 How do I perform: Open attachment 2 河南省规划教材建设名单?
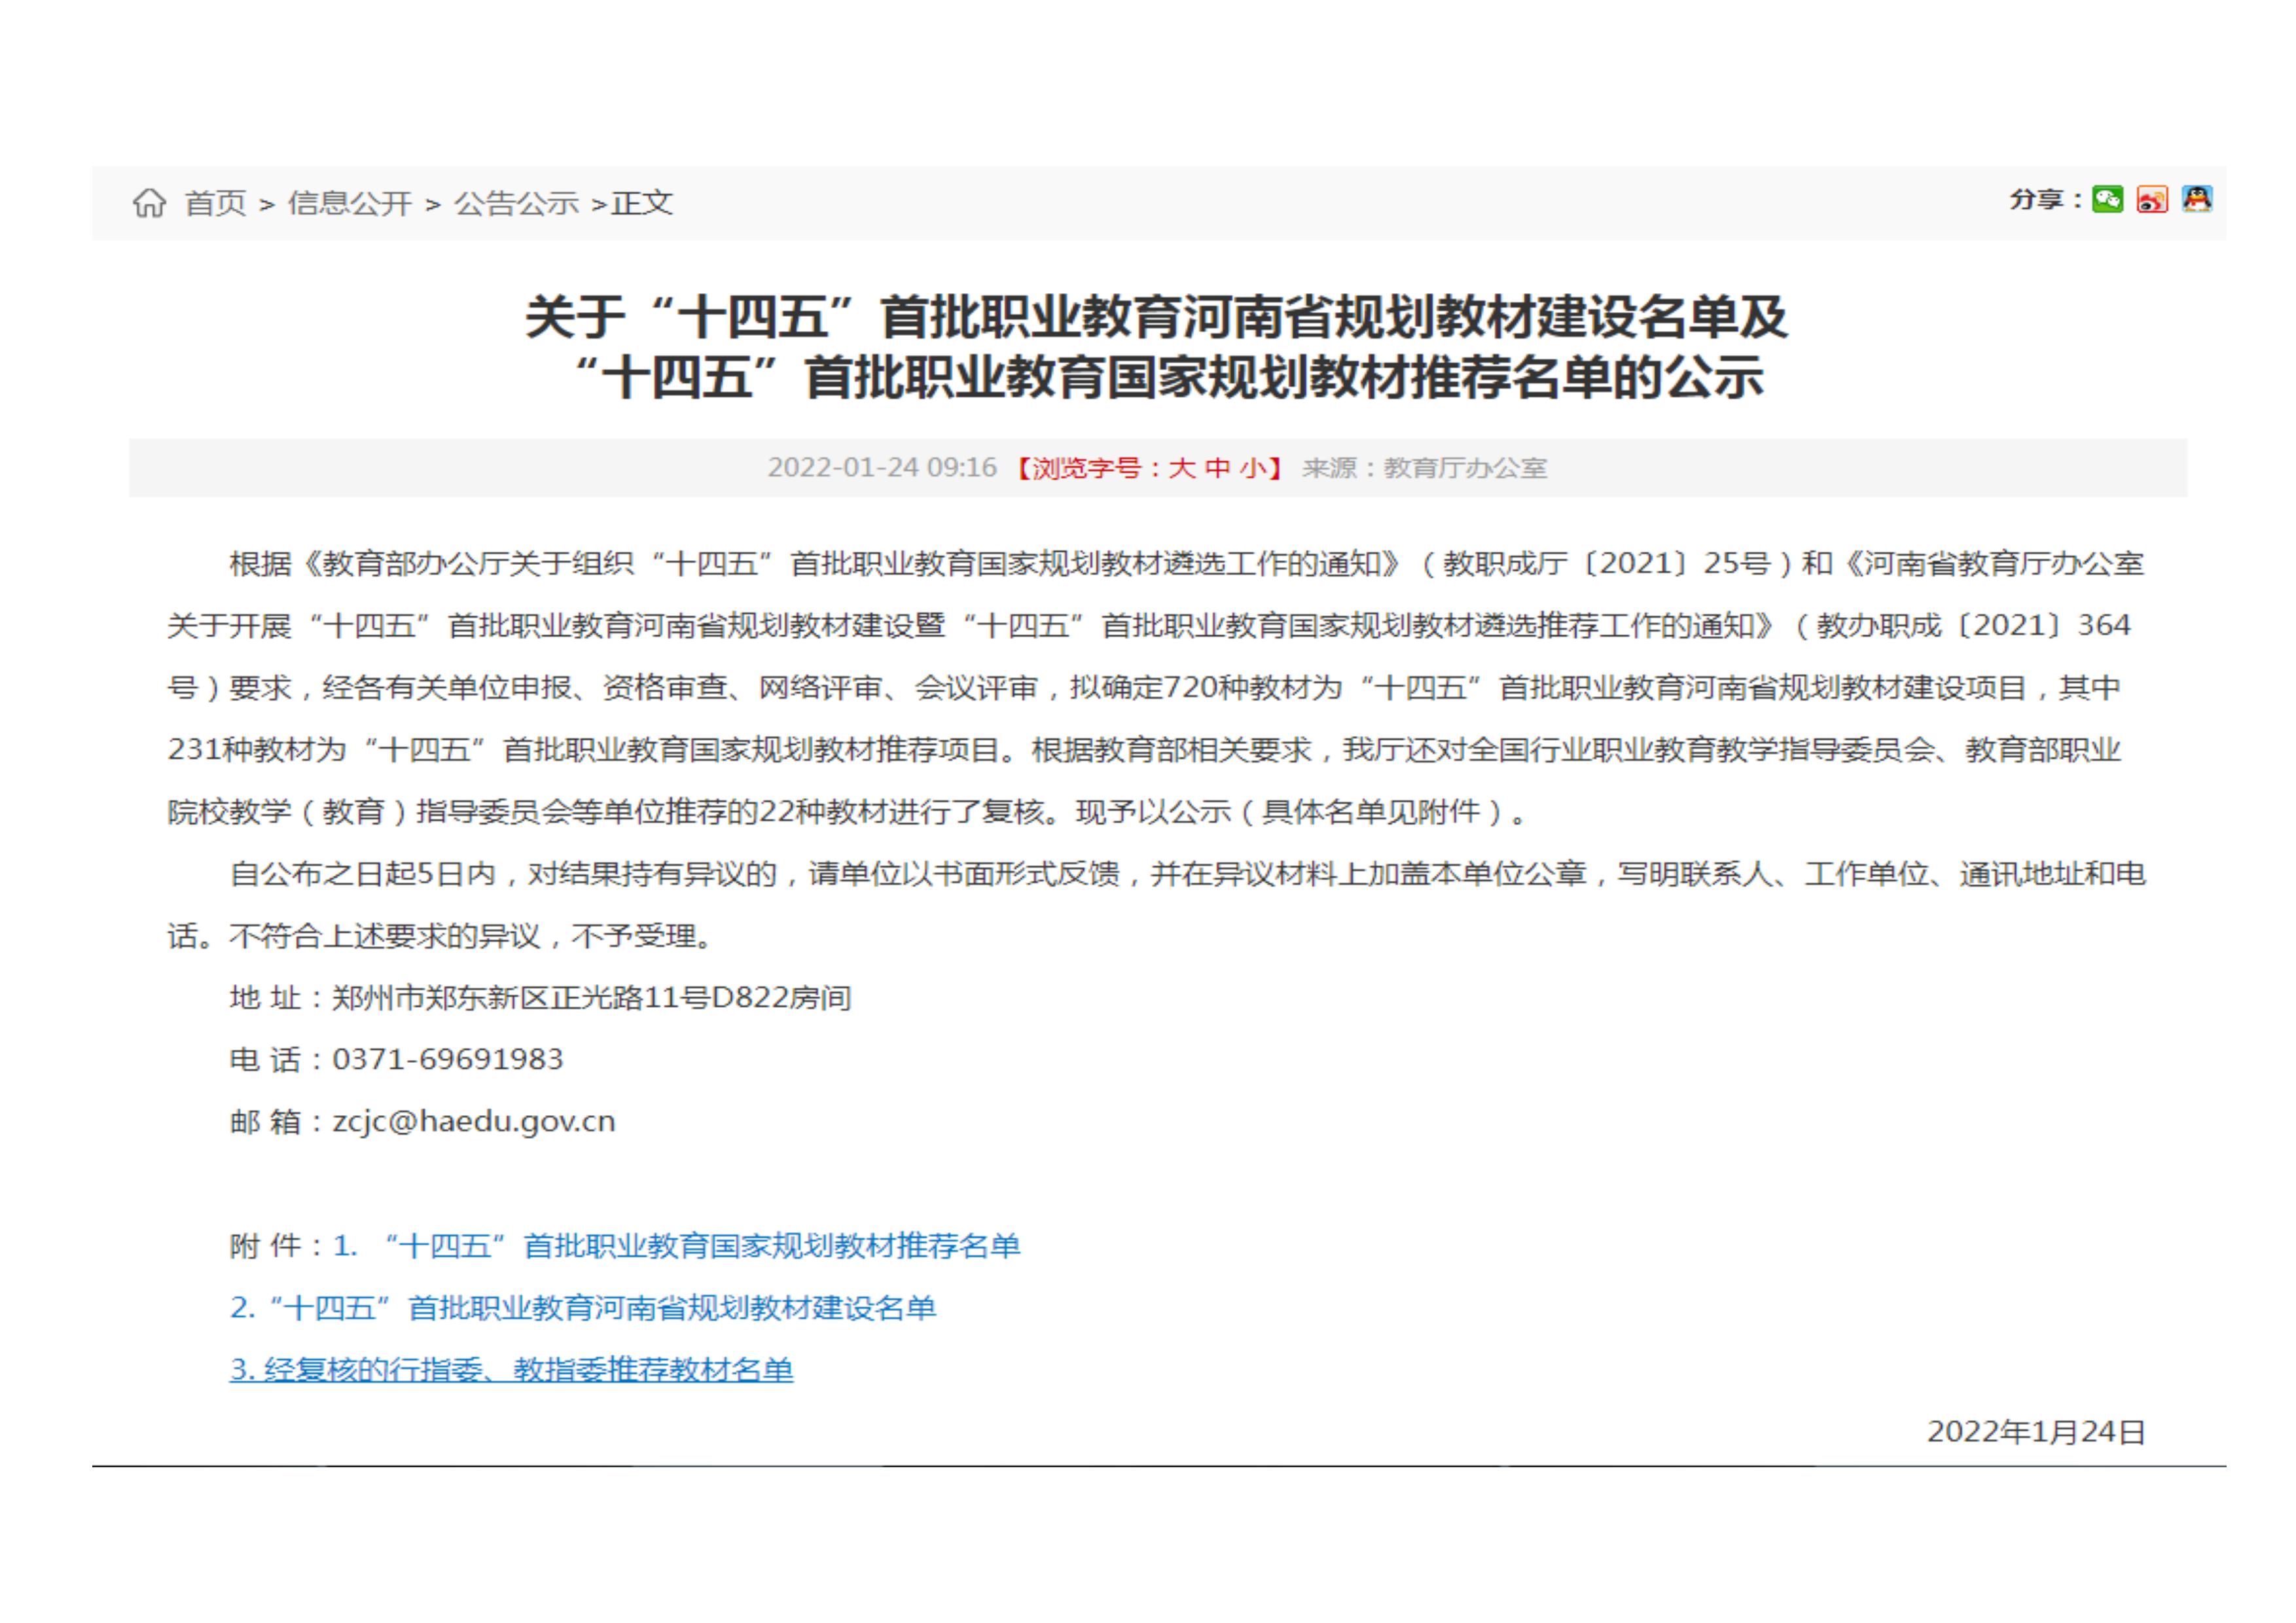(x=583, y=1308)
